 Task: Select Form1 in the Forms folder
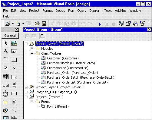(58, 106)
